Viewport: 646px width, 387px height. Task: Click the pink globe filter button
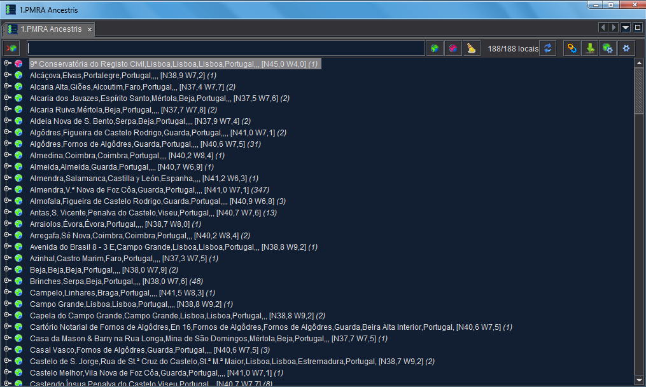[x=453, y=48]
